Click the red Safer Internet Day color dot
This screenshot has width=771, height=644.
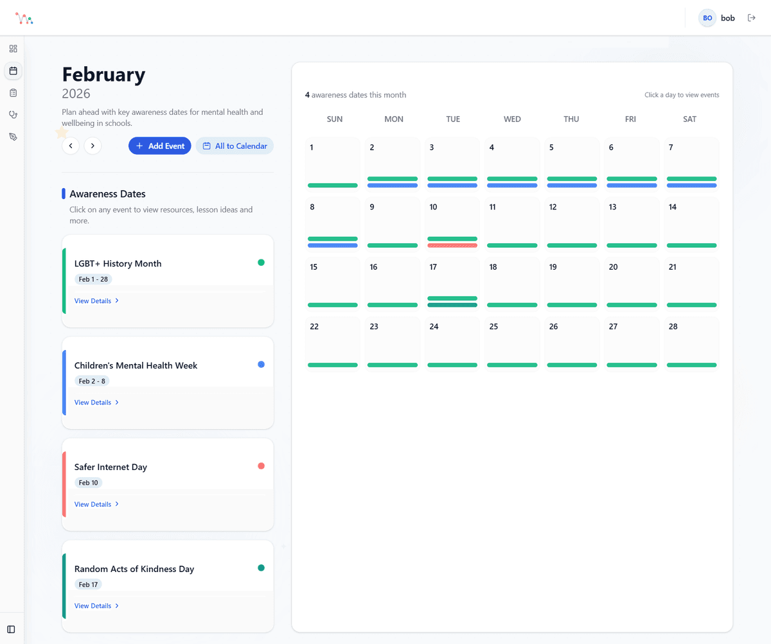(261, 466)
